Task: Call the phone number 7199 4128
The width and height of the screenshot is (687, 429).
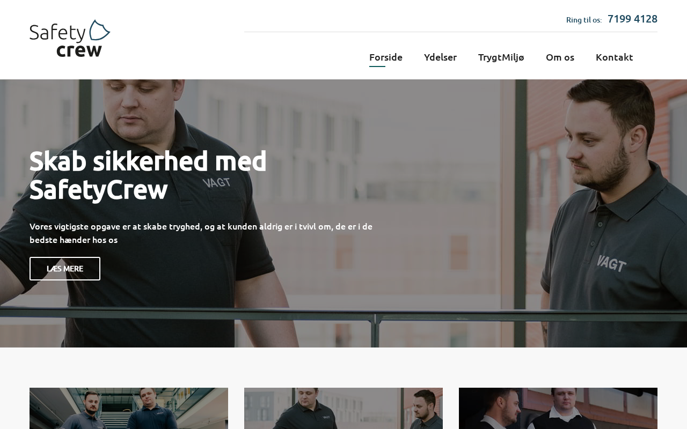Action: click(632, 19)
